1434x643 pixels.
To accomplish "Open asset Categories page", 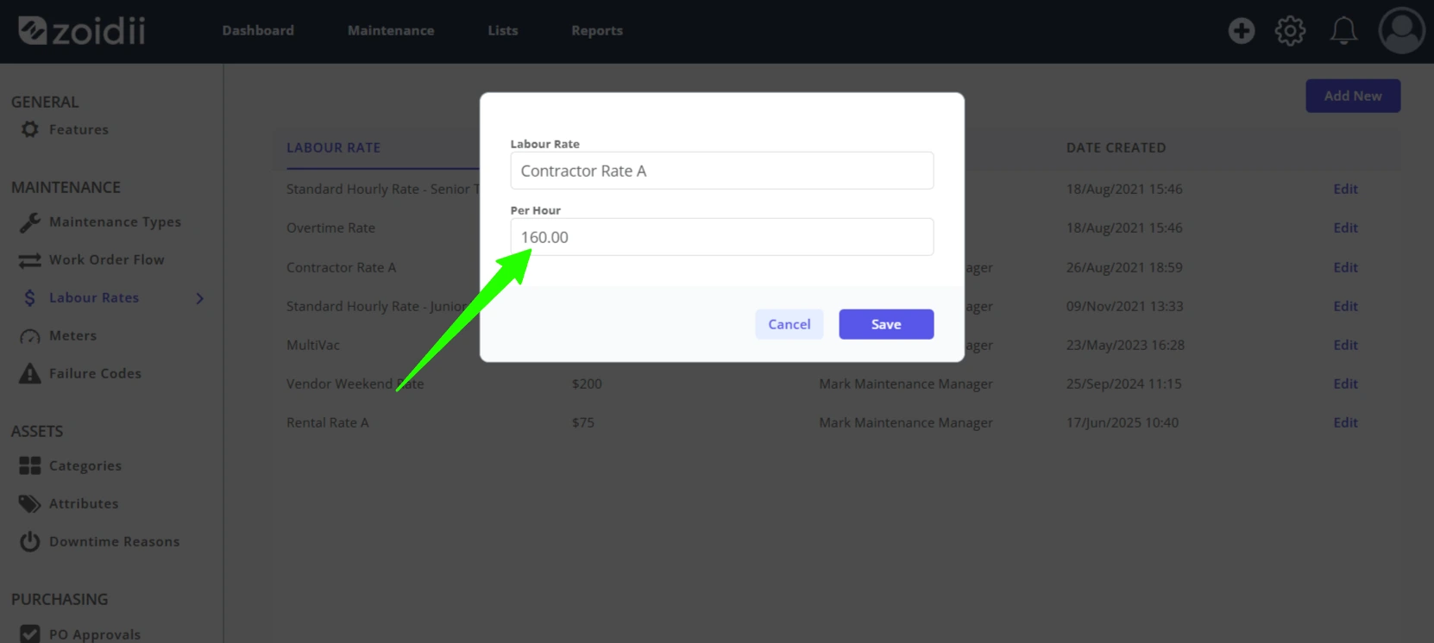I will click(x=85, y=465).
